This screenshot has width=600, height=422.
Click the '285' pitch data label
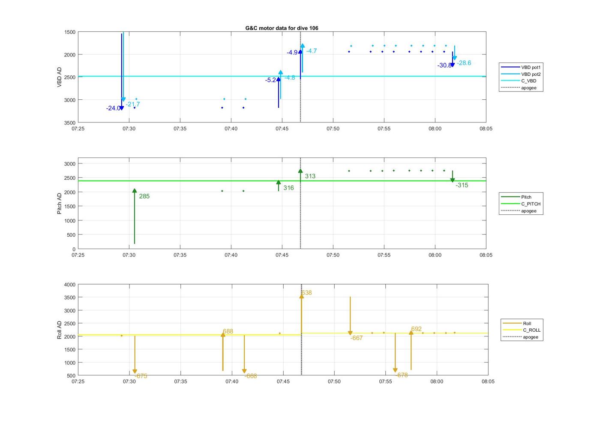click(144, 196)
